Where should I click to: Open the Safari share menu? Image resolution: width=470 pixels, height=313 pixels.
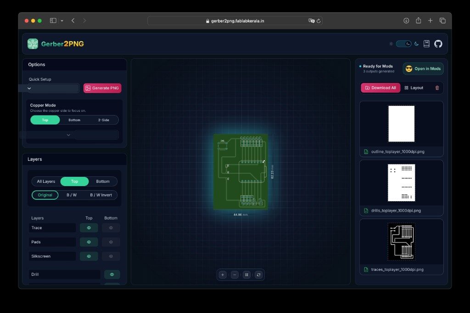(419, 20)
